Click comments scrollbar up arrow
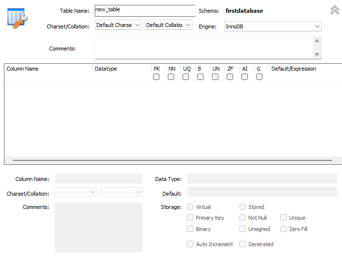 (x=317, y=41)
